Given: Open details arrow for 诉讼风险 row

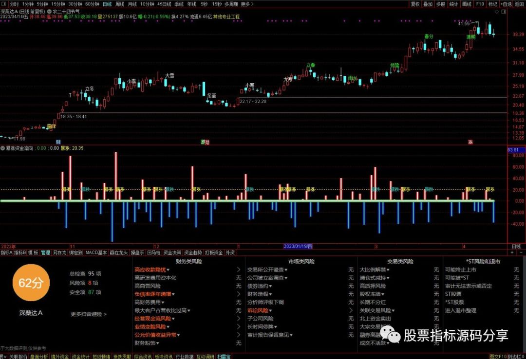Looking at the screenshot, I should pyautogui.click(x=351, y=310).
